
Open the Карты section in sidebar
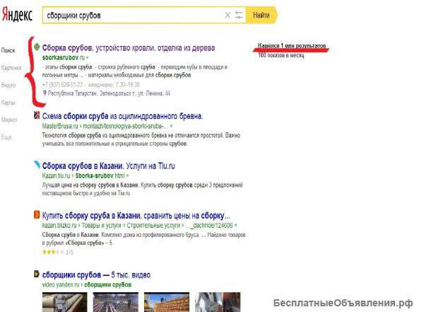(9, 103)
